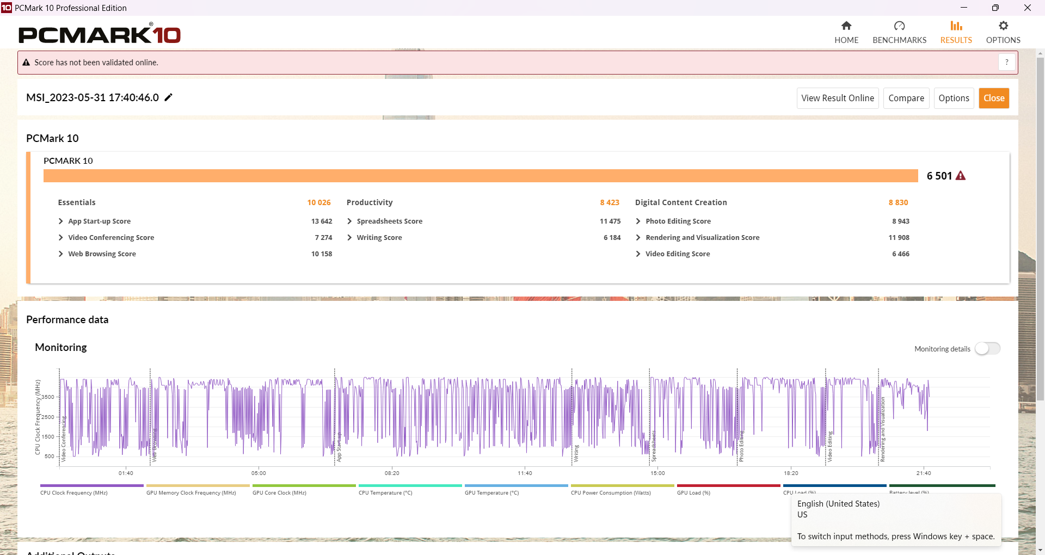Click the Monitoring section heading

pyautogui.click(x=61, y=347)
